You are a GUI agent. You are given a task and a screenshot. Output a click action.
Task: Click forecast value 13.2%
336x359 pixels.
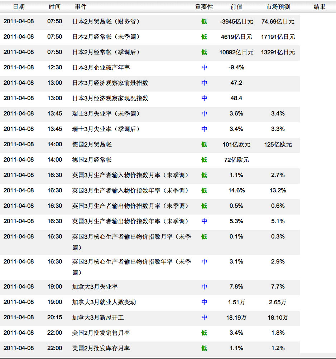pos(278,191)
